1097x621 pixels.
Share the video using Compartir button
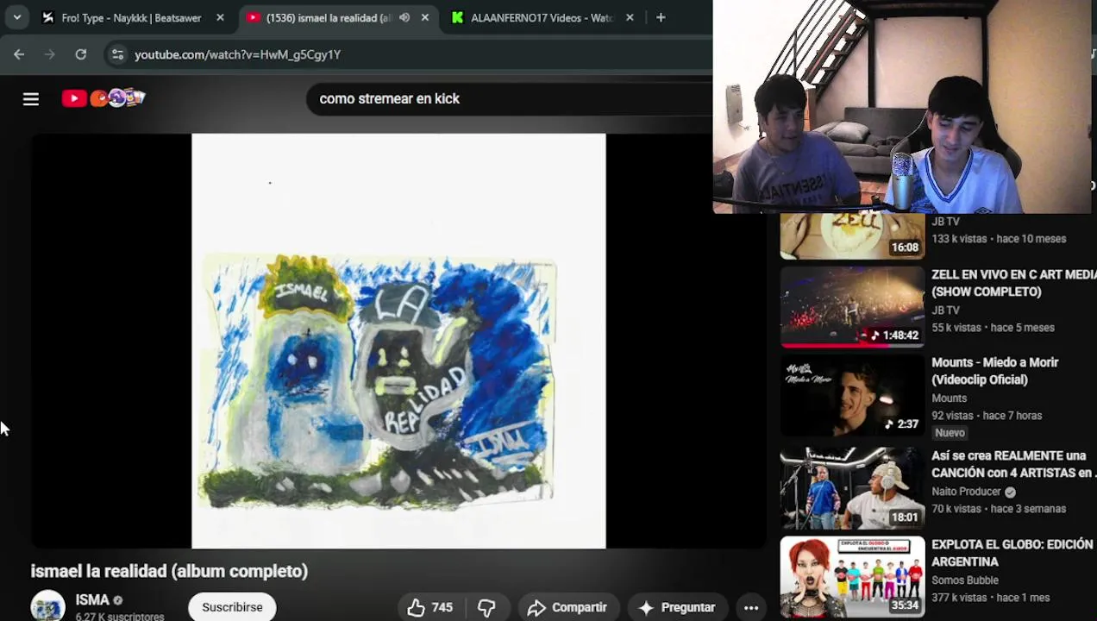(568, 607)
